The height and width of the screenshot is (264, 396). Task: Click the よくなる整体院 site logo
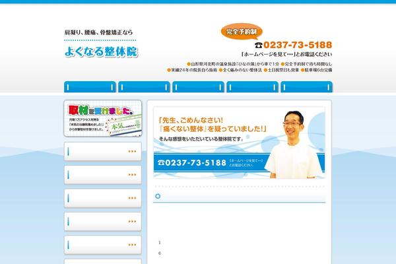point(101,51)
